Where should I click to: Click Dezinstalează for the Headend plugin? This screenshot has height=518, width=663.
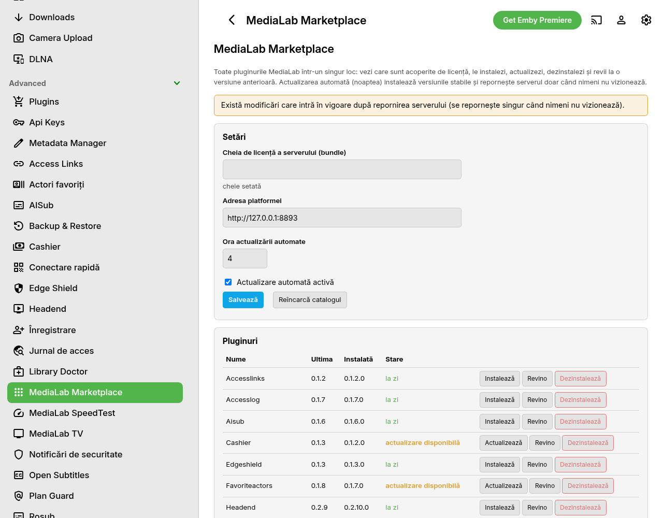[x=580, y=508]
